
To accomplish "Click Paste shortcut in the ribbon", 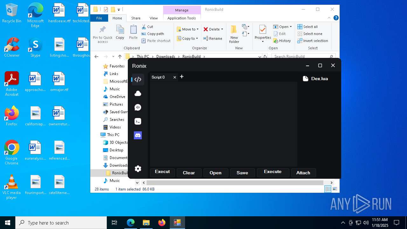I will tap(156, 41).
